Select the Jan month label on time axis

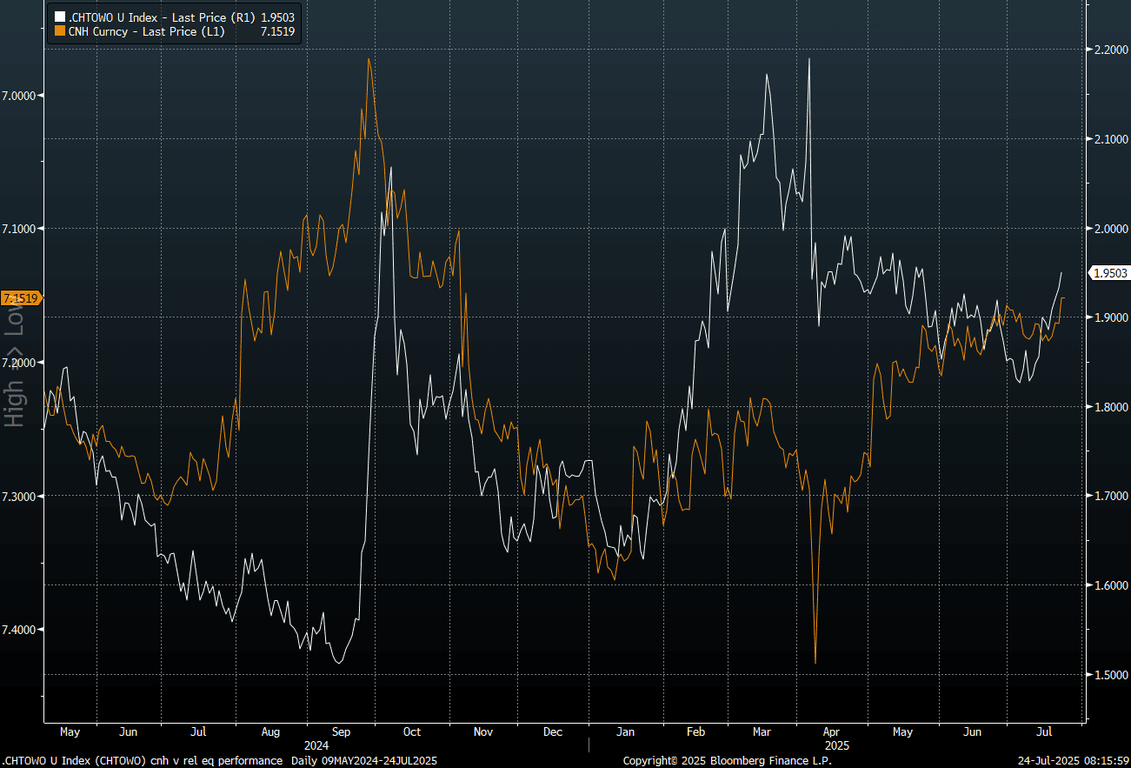tap(625, 731)
